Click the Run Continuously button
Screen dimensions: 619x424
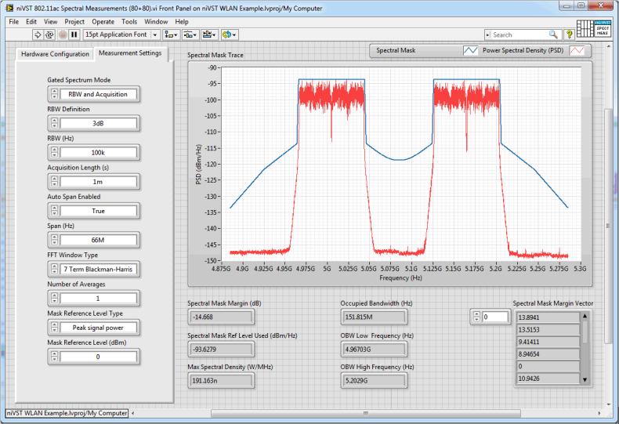click(51, 34)
